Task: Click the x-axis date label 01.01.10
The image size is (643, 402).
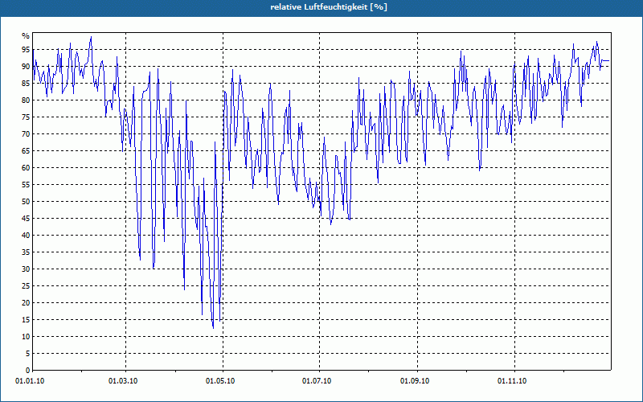Action: point(30,381)
